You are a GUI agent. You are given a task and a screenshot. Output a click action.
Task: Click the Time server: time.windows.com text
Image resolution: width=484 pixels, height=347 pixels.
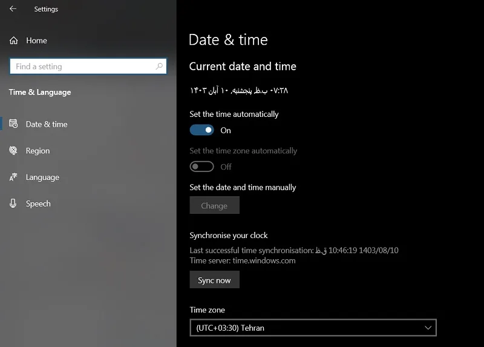coord(243,260)
